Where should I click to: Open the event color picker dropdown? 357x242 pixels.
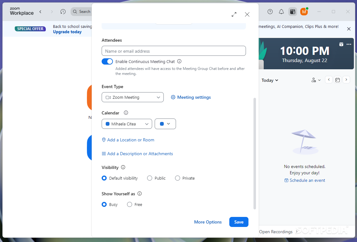(x=165, y=124)
